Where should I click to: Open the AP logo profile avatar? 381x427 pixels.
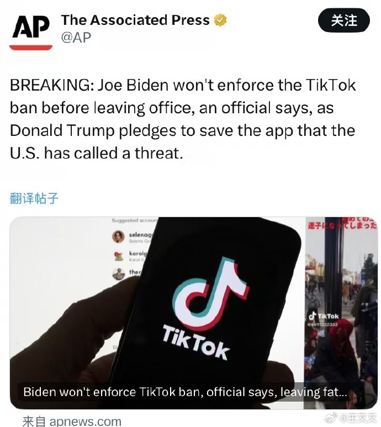[31, 32]
